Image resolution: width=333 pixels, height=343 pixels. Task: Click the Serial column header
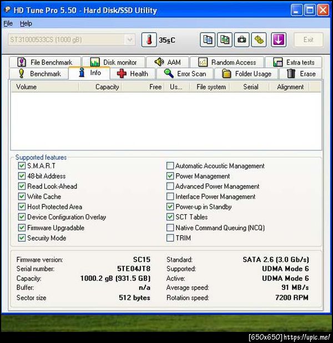click(x=249, y=87)
